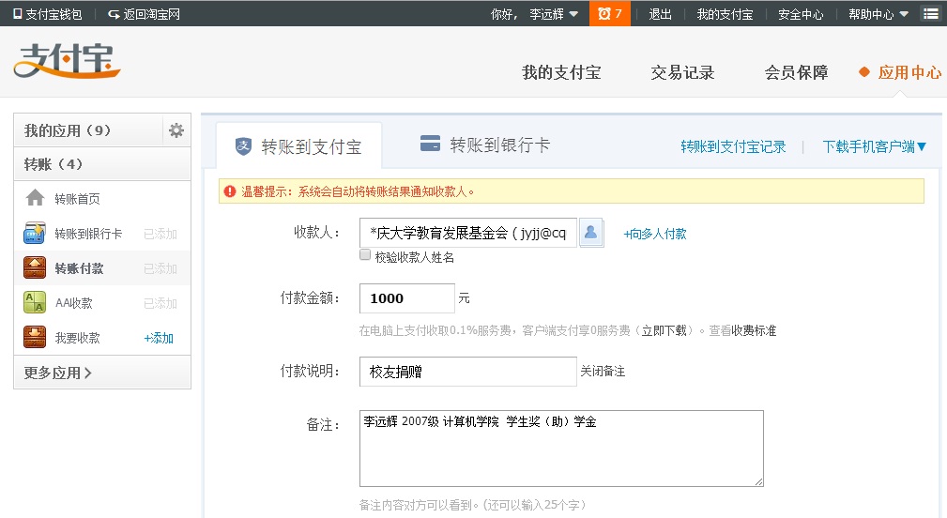Switch to the 转账到支付宝 tab
The height and width of the screenshot is (518, 947).
(299, 146)
